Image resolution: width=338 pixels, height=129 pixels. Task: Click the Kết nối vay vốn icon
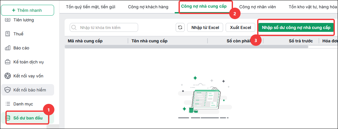(x=8, y=76)
